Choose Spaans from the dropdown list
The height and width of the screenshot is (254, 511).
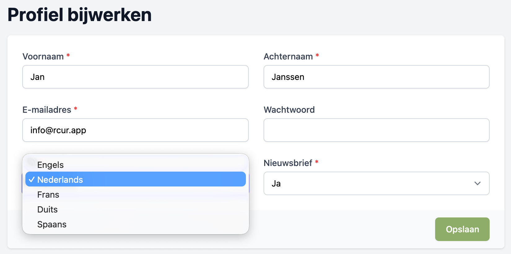point(136,224)
